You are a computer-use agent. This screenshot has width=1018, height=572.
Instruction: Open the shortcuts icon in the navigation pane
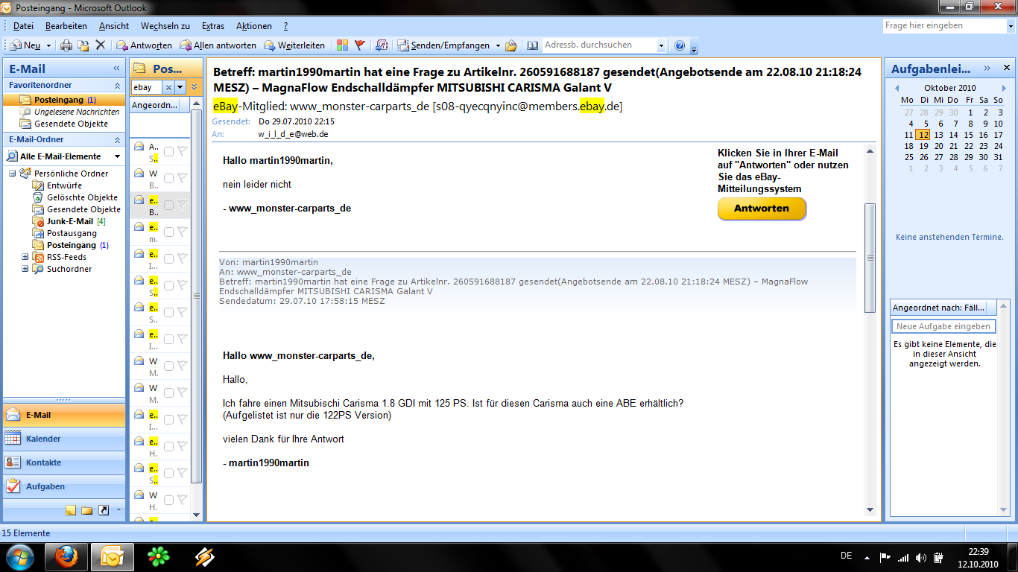pos(104,510)
